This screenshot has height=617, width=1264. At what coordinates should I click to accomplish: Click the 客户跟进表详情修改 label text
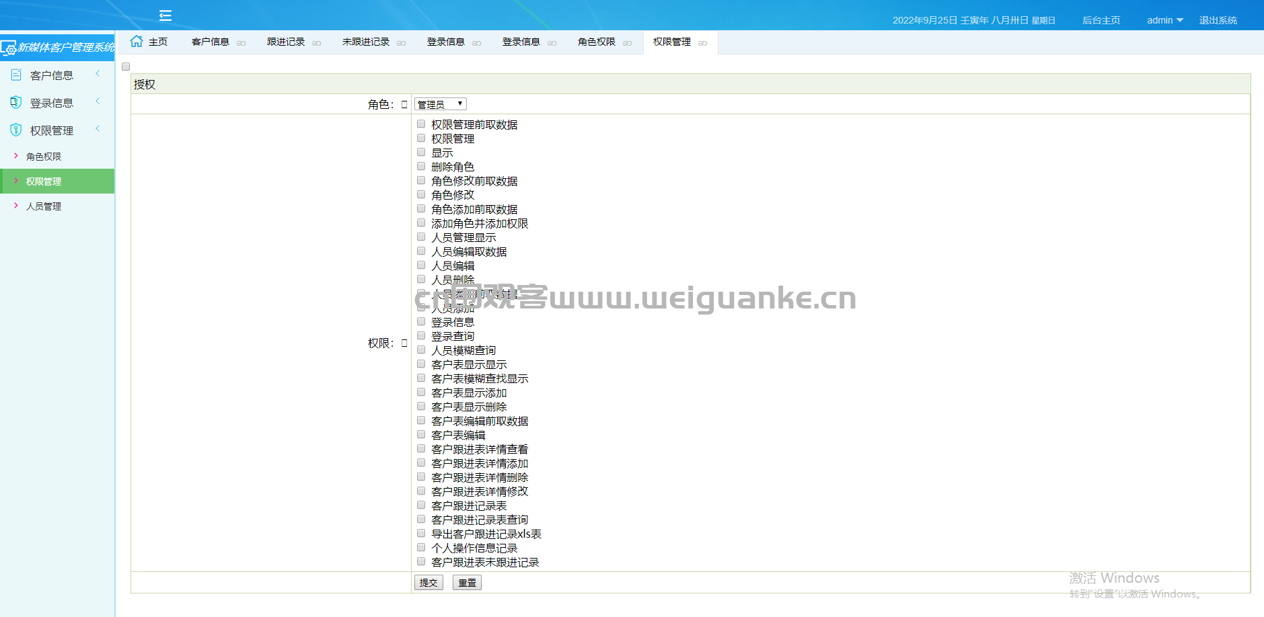tap(480, 492)
